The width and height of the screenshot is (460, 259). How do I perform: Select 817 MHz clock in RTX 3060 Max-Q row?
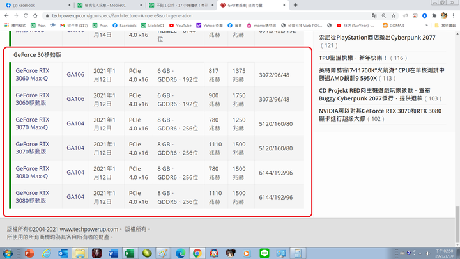point(215,75)
